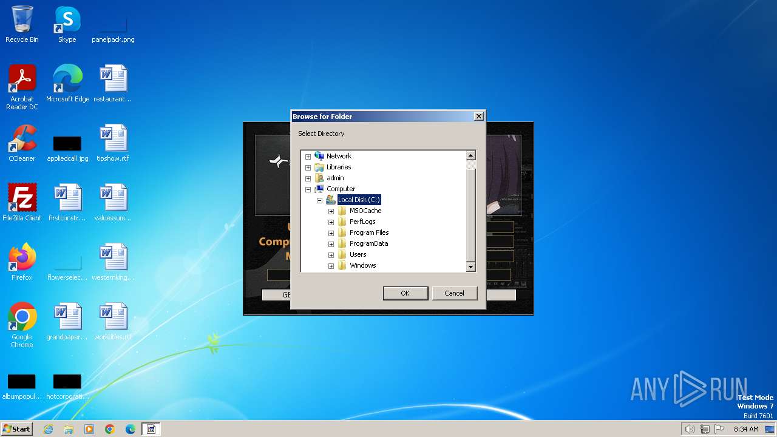This screenshot has height=437, width=777.
Task: Open Internet Explorer from the taskbar
Action: click(x=48, y=429)
